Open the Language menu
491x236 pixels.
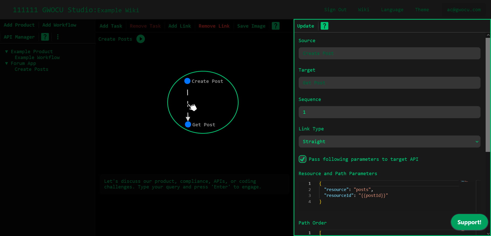392,10
